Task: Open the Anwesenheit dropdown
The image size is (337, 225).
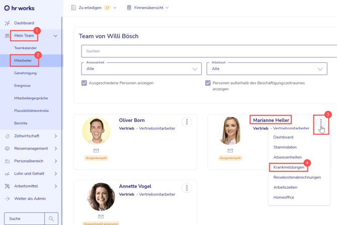Action: pos(141,68)
